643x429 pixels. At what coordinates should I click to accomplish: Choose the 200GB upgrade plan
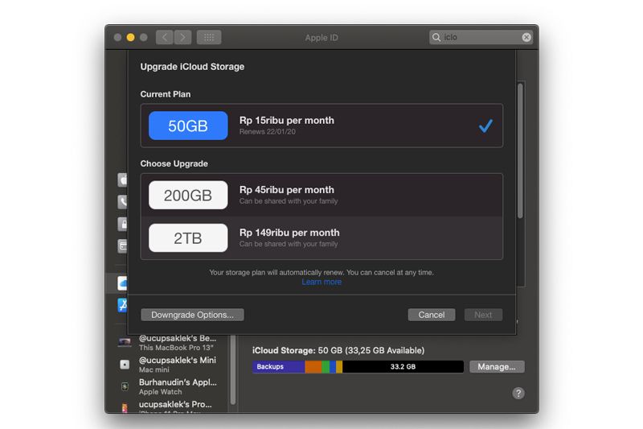[x=321, y=195]
